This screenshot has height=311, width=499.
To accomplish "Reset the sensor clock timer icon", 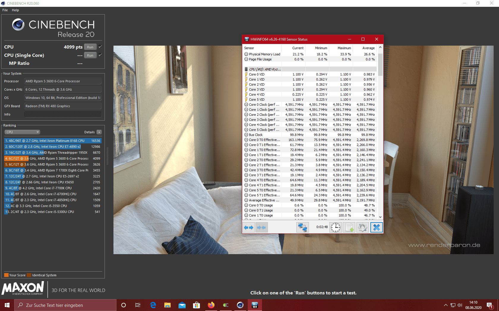I will (336, 227).
